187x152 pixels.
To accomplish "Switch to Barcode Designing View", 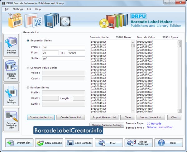I will coord(11,120).
